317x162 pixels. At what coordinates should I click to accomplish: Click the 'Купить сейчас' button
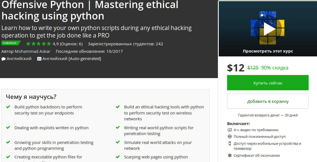pos(268,83)
